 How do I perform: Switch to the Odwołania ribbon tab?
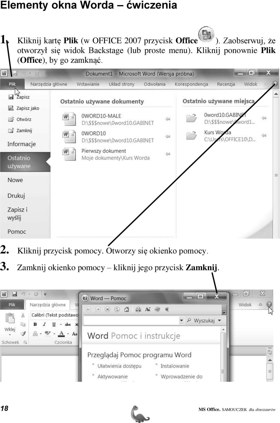coord(155,84)
